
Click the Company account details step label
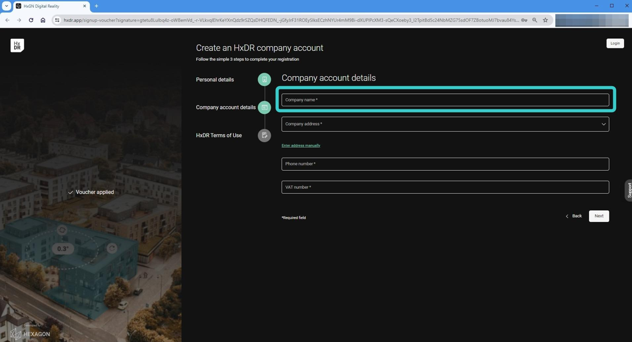(x=226, y=108)
